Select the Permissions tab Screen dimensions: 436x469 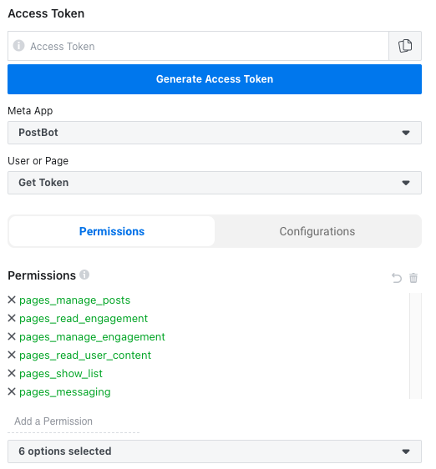pyautogui.click(x=112, y=231)
